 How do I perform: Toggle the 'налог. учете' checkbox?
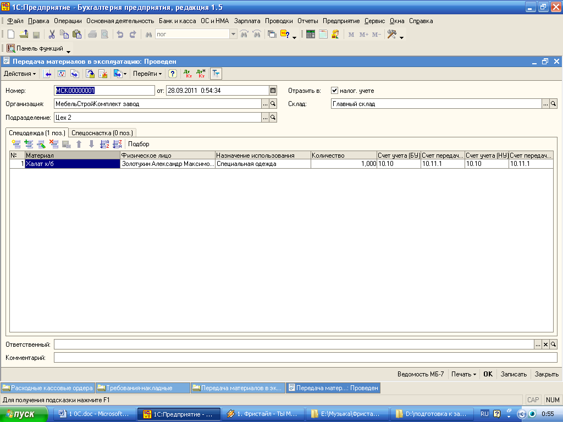(334, 91)
